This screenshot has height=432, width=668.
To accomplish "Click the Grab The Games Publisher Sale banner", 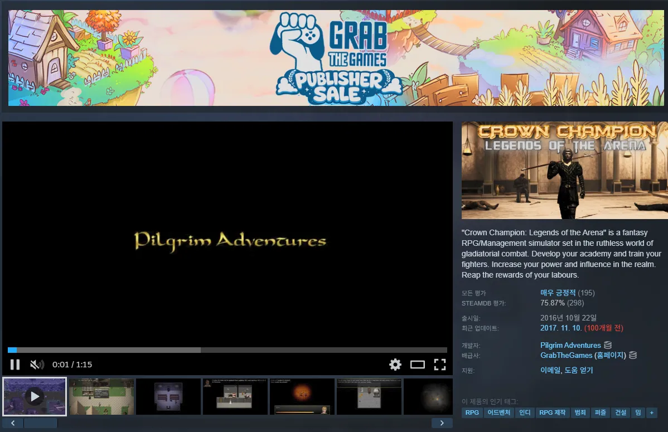I will [x=336, y=57].
